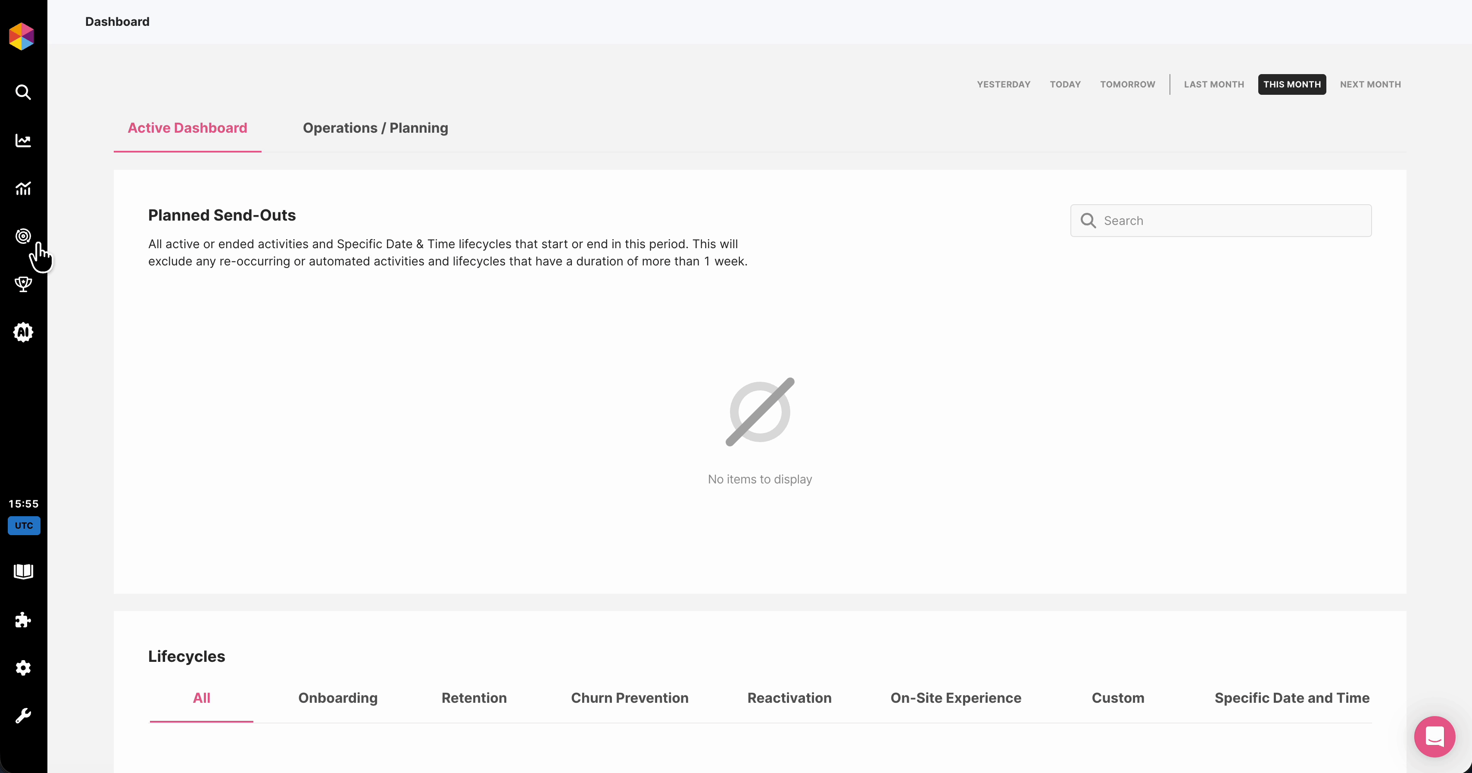Choose the LAST MONTH period filter
Image resolution: width=1472 pixels, height=773 pixels.
click(1214, 84)
